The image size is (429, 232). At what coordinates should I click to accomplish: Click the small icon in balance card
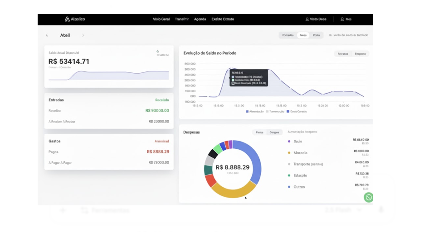[158, 51]
